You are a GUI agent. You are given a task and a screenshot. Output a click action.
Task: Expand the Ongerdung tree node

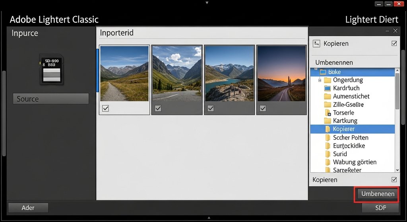pyautogui.click(x=320, y=80)
